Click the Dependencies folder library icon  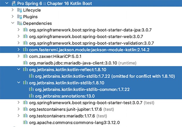19,23
